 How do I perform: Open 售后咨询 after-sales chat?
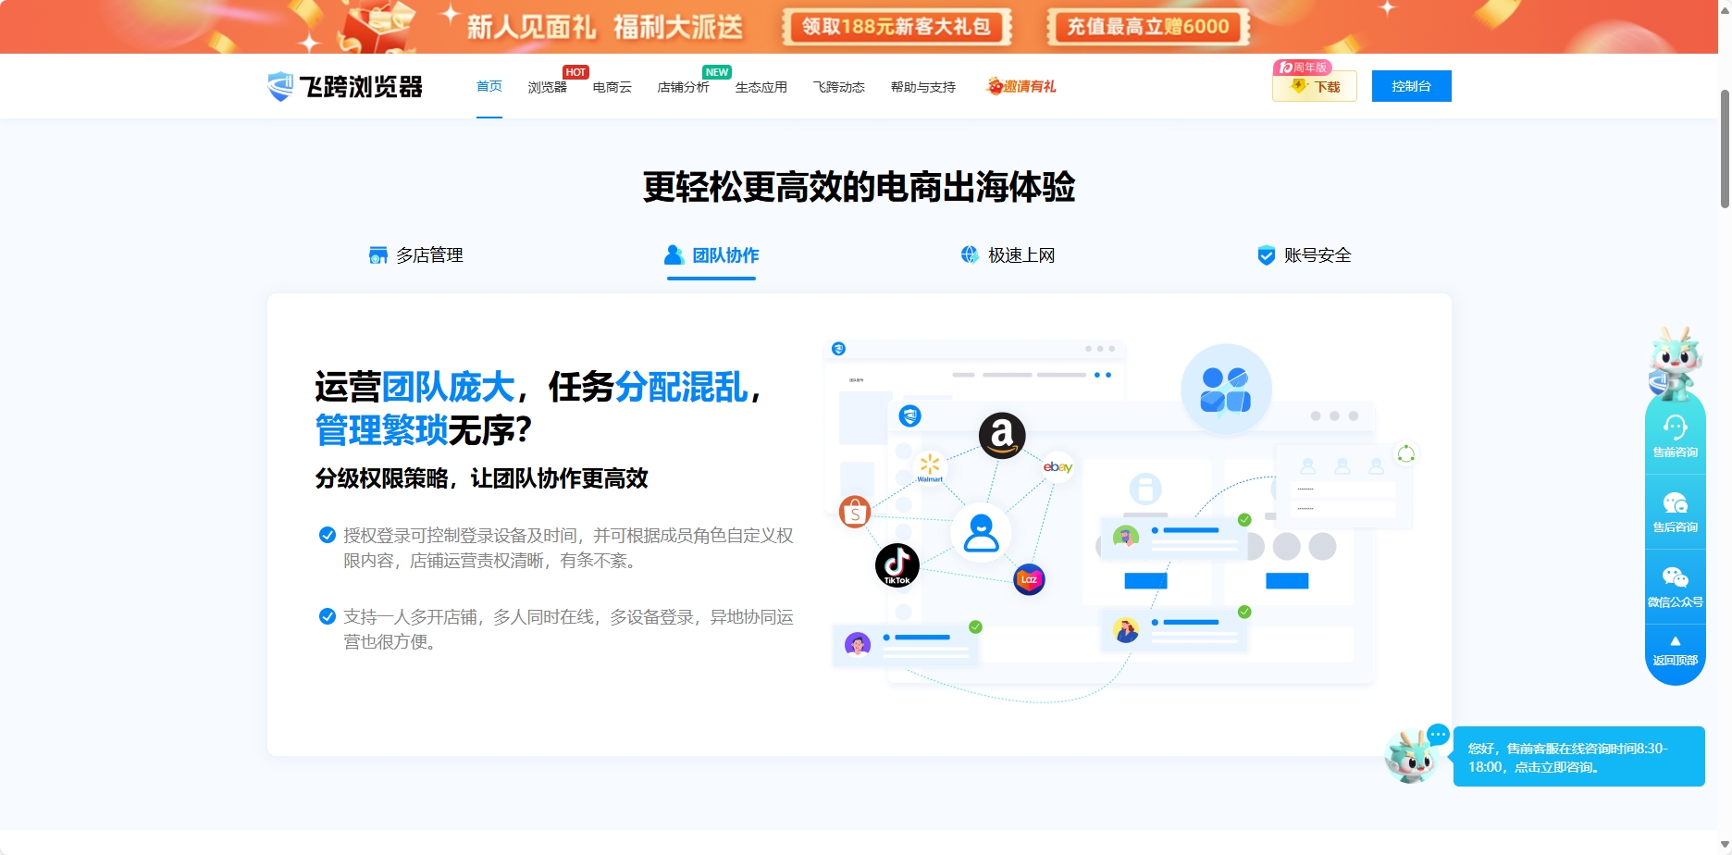pos(1676,512)
